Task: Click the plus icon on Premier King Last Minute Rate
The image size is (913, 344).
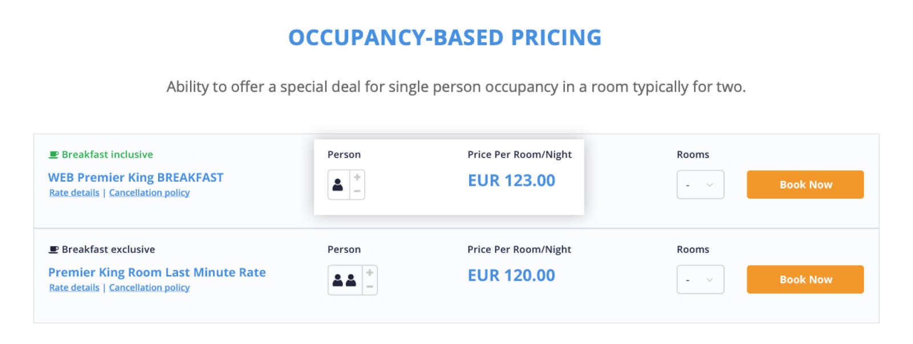Action: point(370,272)
